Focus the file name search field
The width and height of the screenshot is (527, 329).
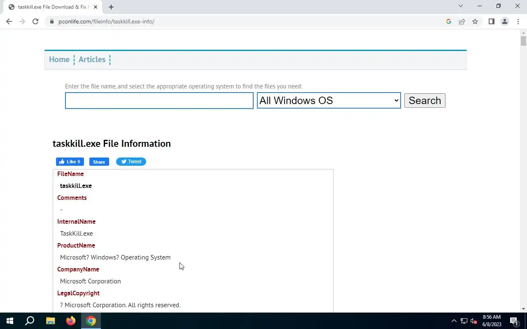click(x=159, y=101)
